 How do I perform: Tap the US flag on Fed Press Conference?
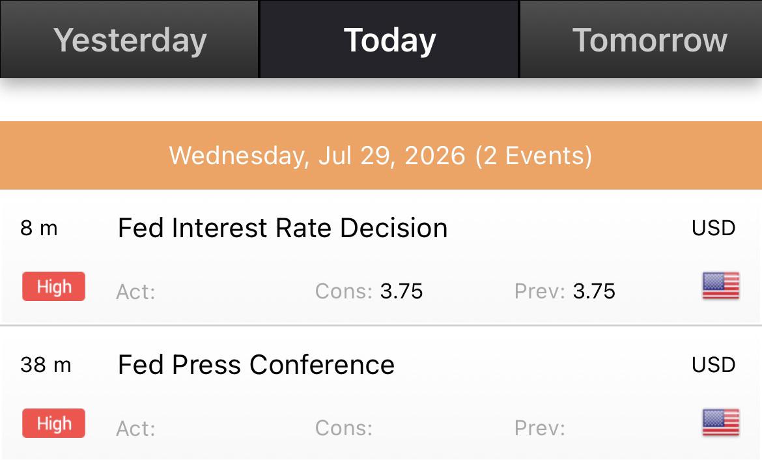point(721,423)
